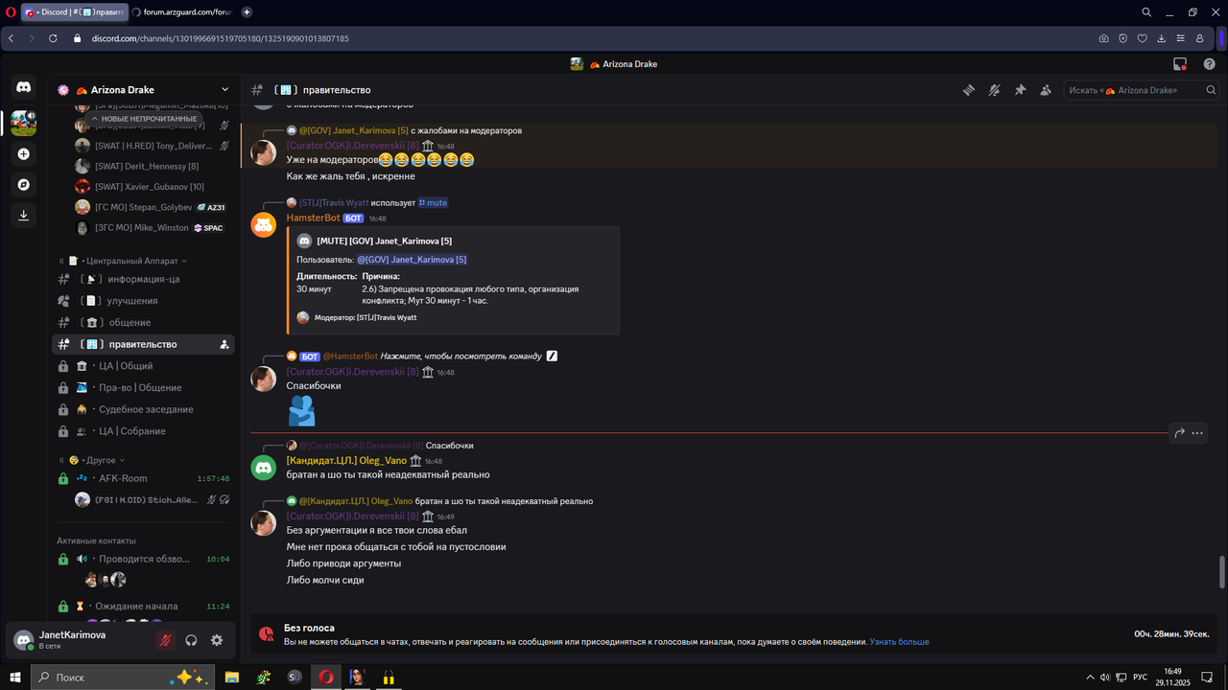This screenshot has height=690, width=1228.
Task: Open Opera snapshot camera icon
Action: click(1103, 38)
